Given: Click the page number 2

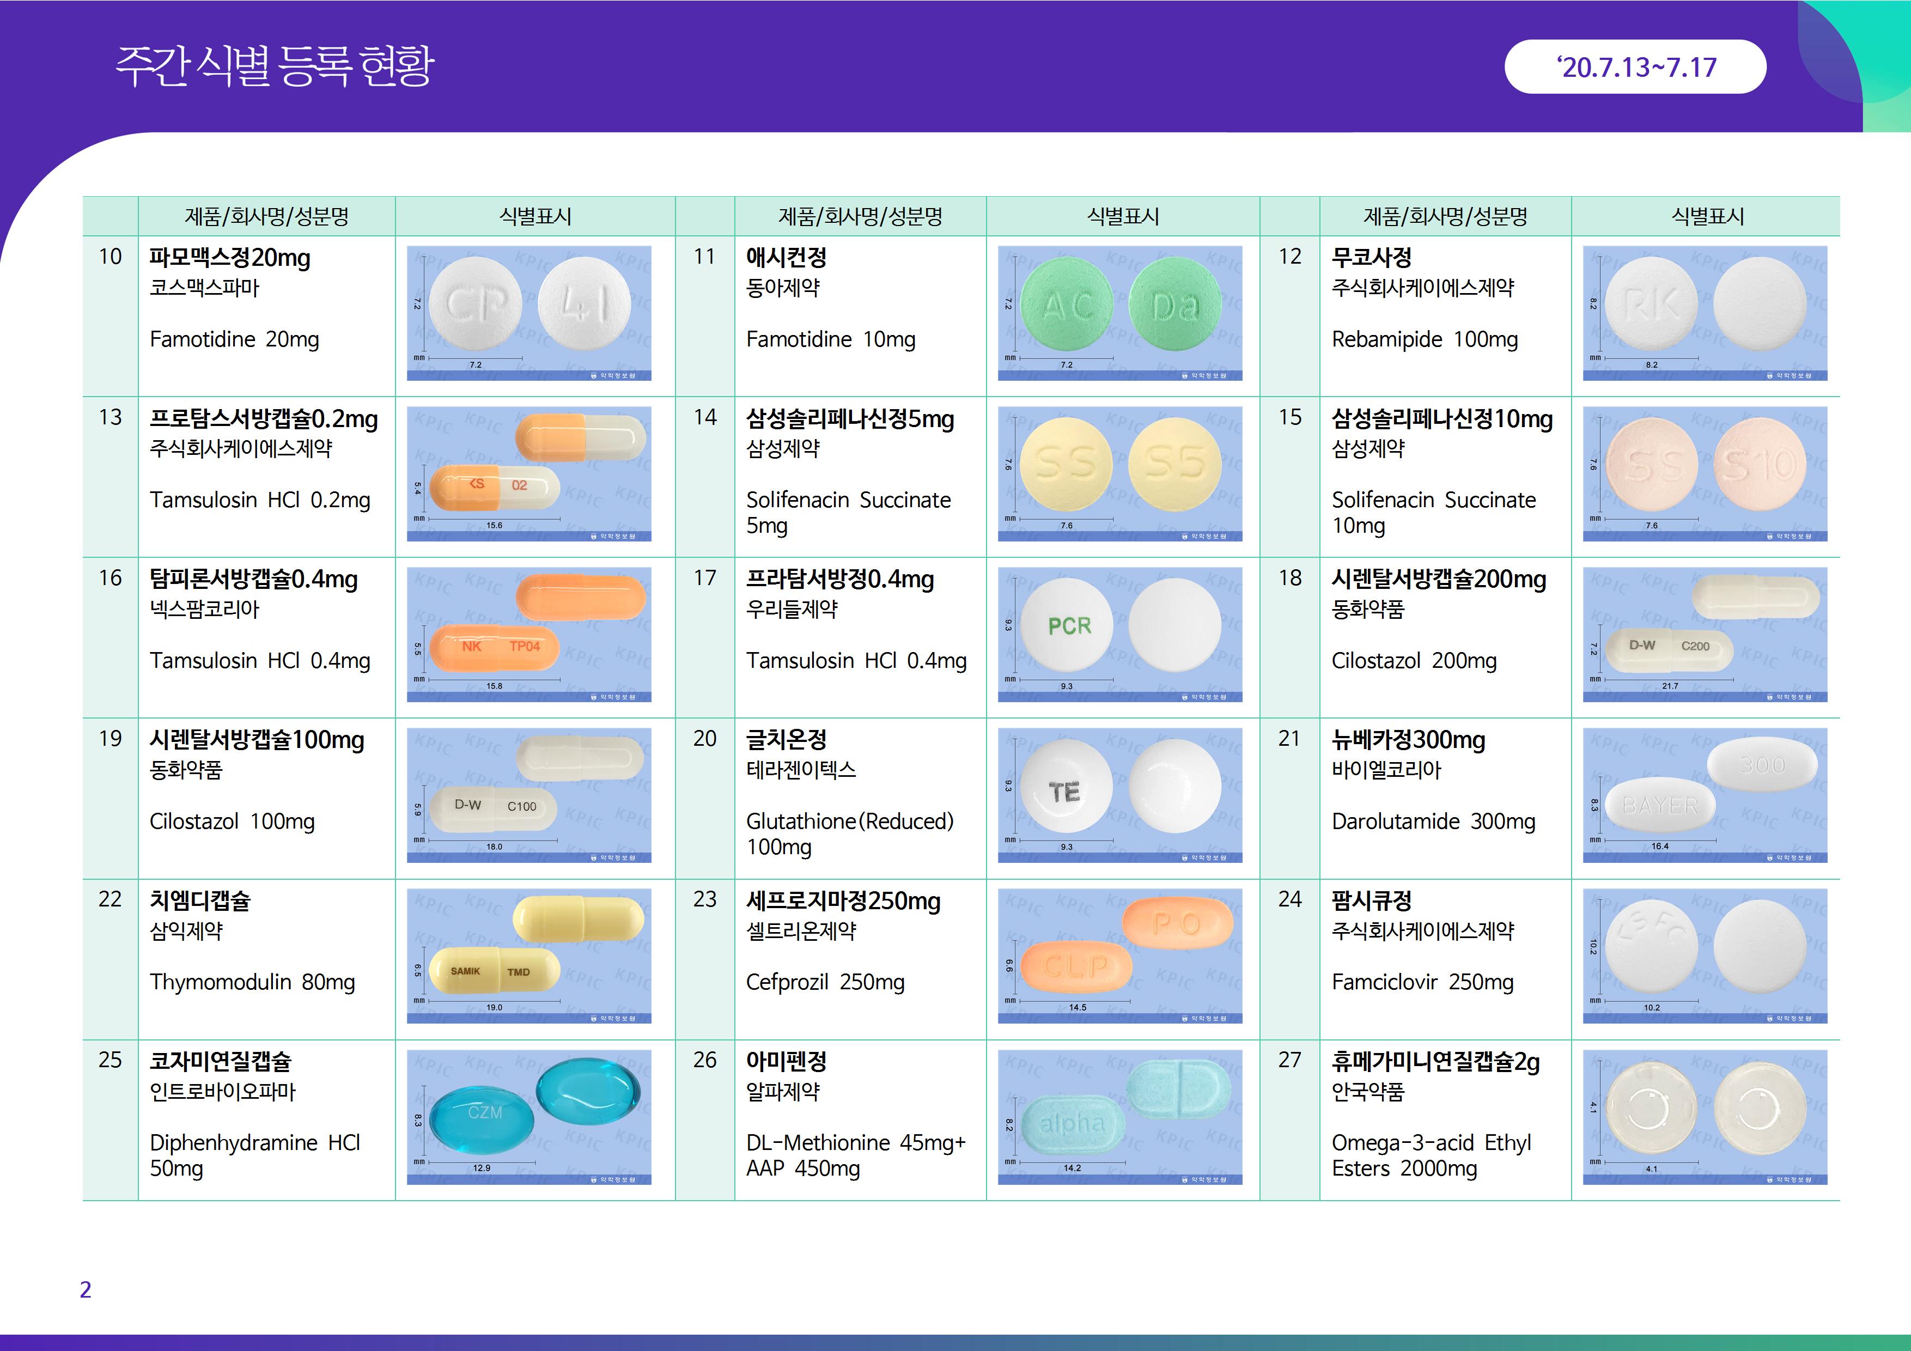Looking at the screenshot, I should pyautogui.click(x=85, y=1289).
